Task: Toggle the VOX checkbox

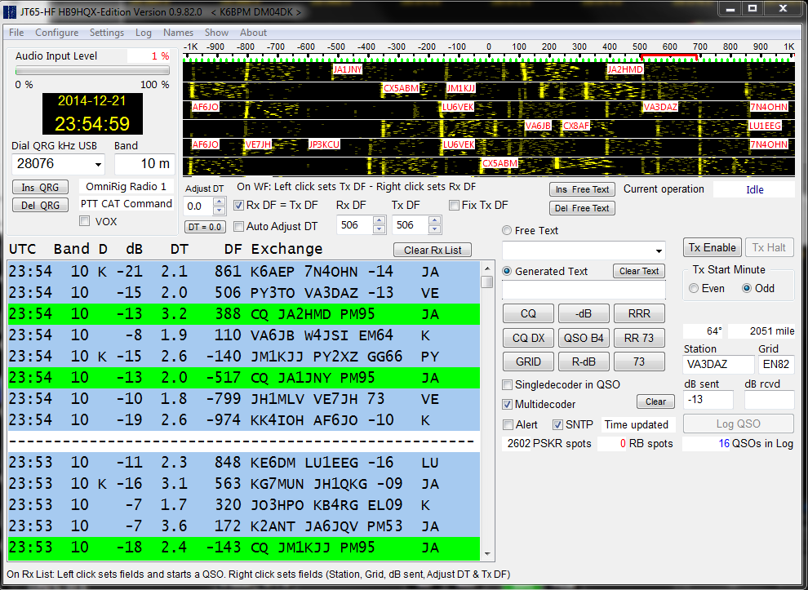Action: [x=84, y=221]
